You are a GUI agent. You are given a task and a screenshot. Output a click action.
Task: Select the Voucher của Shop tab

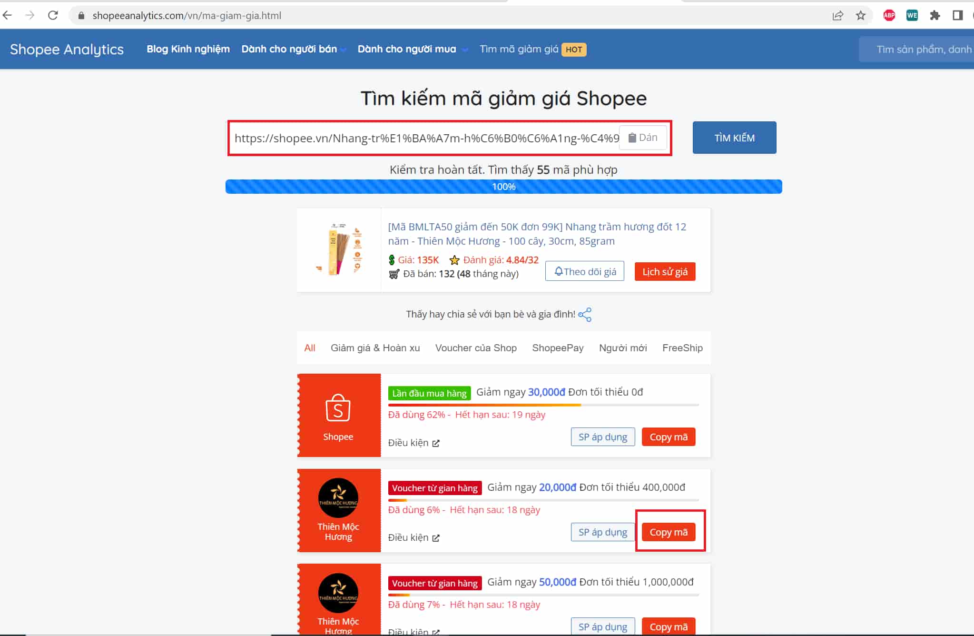point(476,348)
